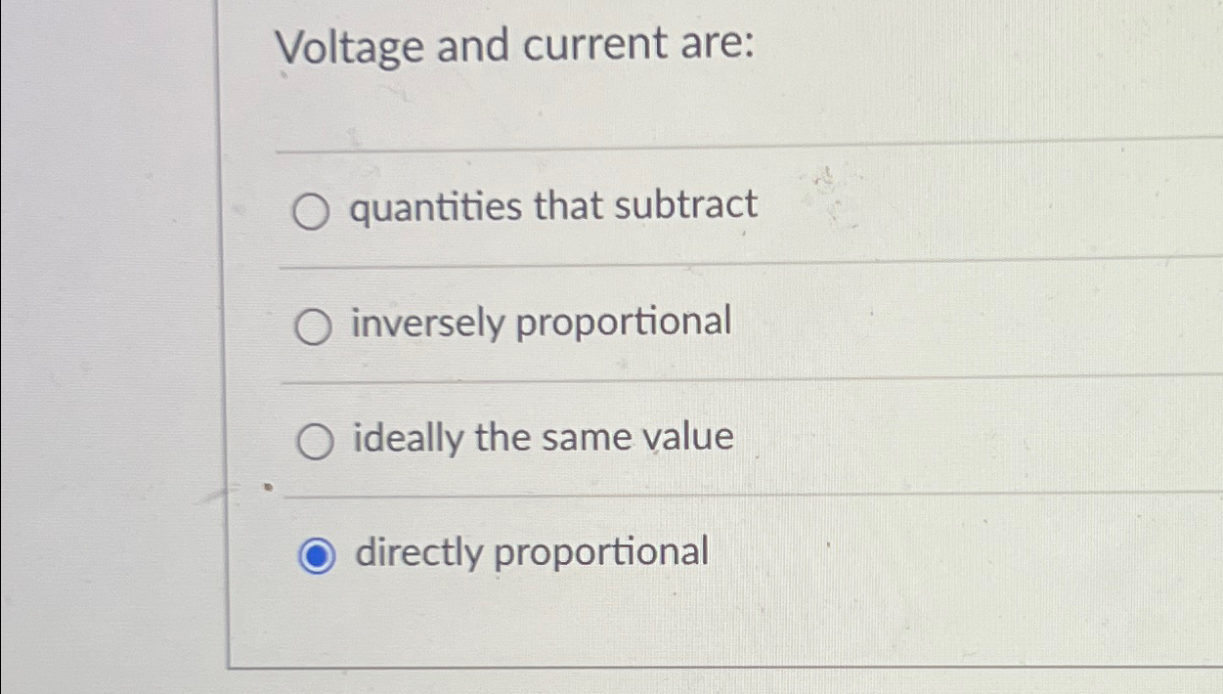Click the 'inversely proportional' answer text
The width and height of the screenshot is (1223, 694).
pos(541,323)
